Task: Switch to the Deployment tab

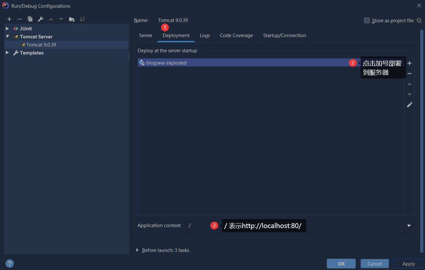Action: coord(176,35)
